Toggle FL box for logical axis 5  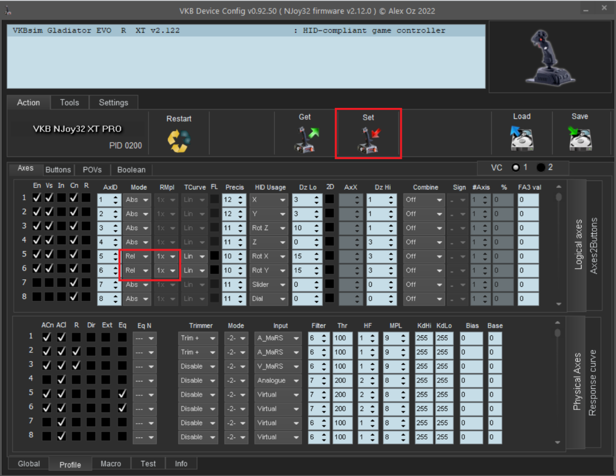point(215,256)
